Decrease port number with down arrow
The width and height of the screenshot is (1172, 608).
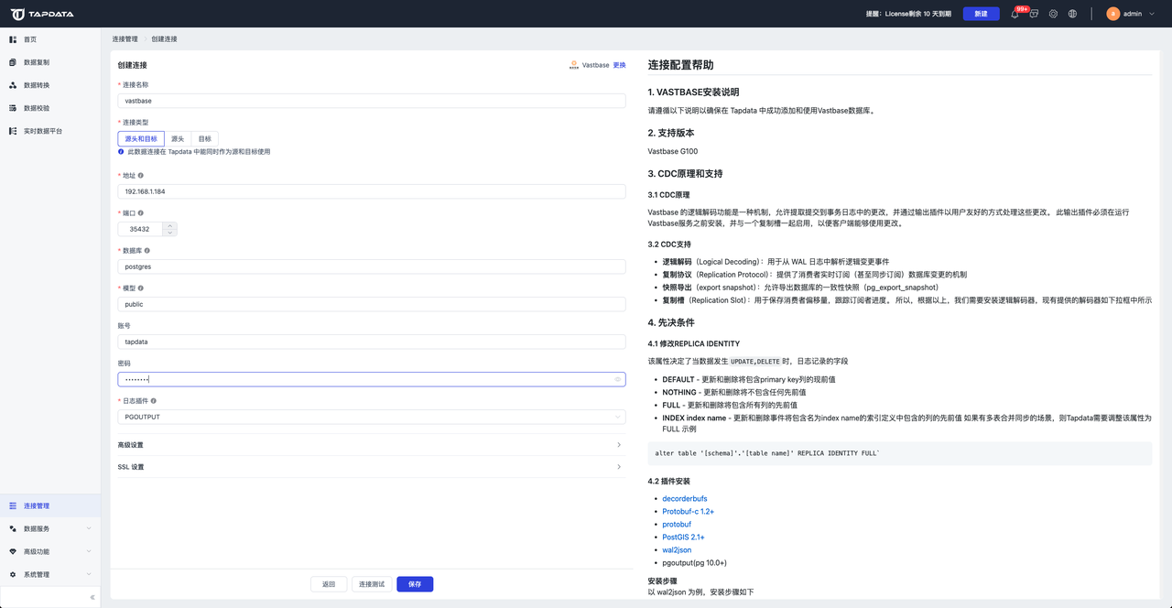(169, 233)
